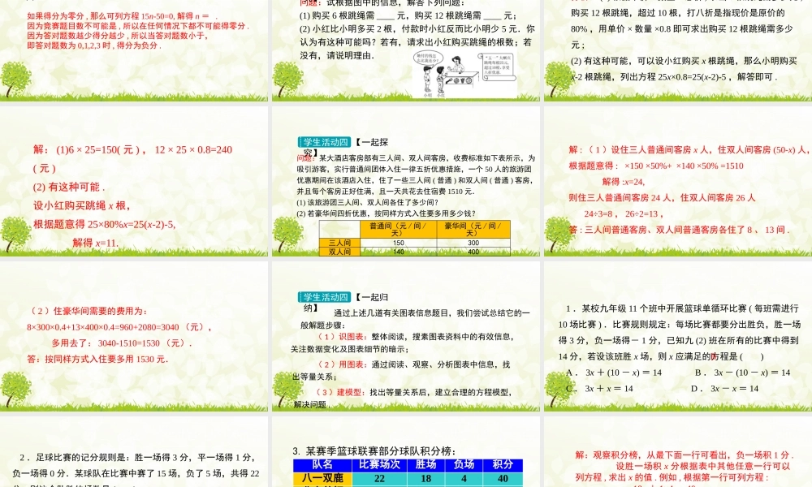Click the red heading （2）用图表

tap(343, 364)
